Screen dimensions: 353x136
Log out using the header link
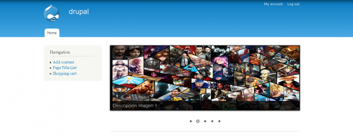click(293, 4)
